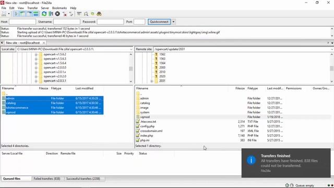The height and width of the screenshot is (188, 334).
Task: Expand opencart-v2.0.2.0 local tree folder
Action: (36, 77)
